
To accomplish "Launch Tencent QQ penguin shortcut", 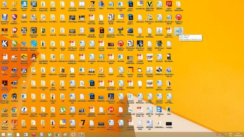I will [34, 57].
